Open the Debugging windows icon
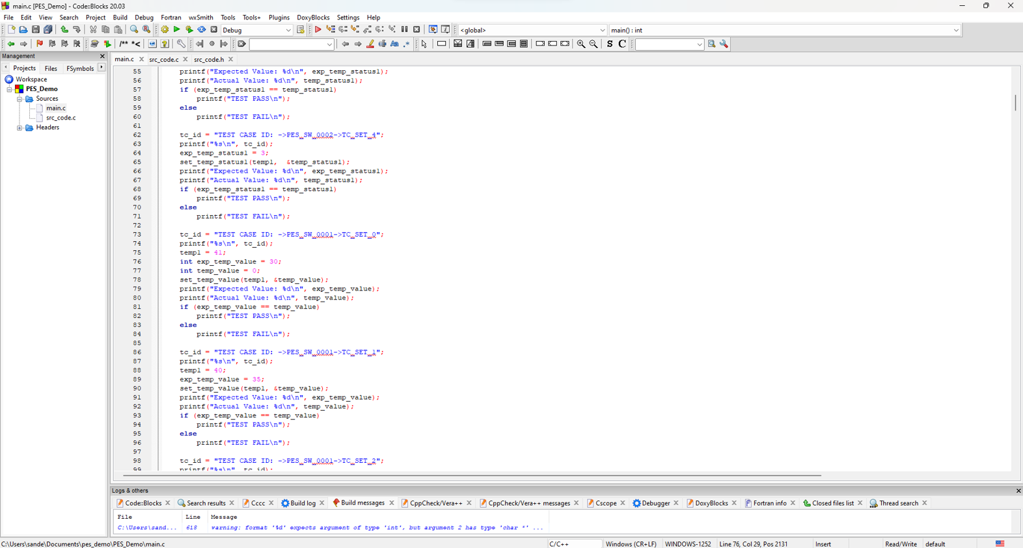 [x=433, y=30]
